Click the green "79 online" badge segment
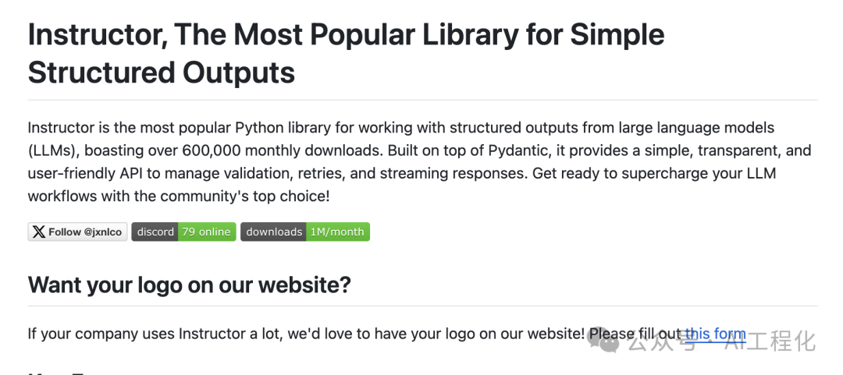Screen dimensions: 843x375 click(x=207, y=232)
